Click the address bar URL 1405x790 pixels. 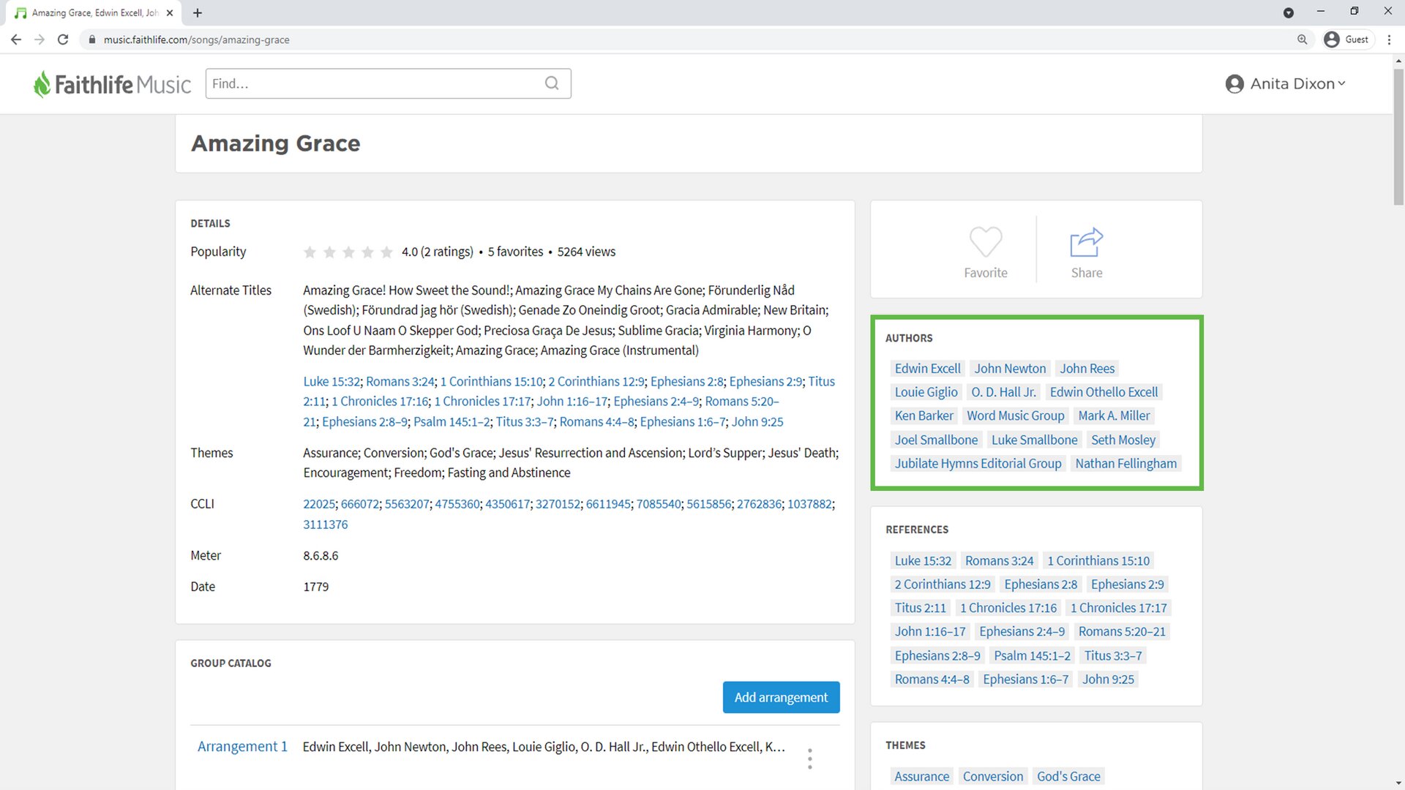[196, 39]
